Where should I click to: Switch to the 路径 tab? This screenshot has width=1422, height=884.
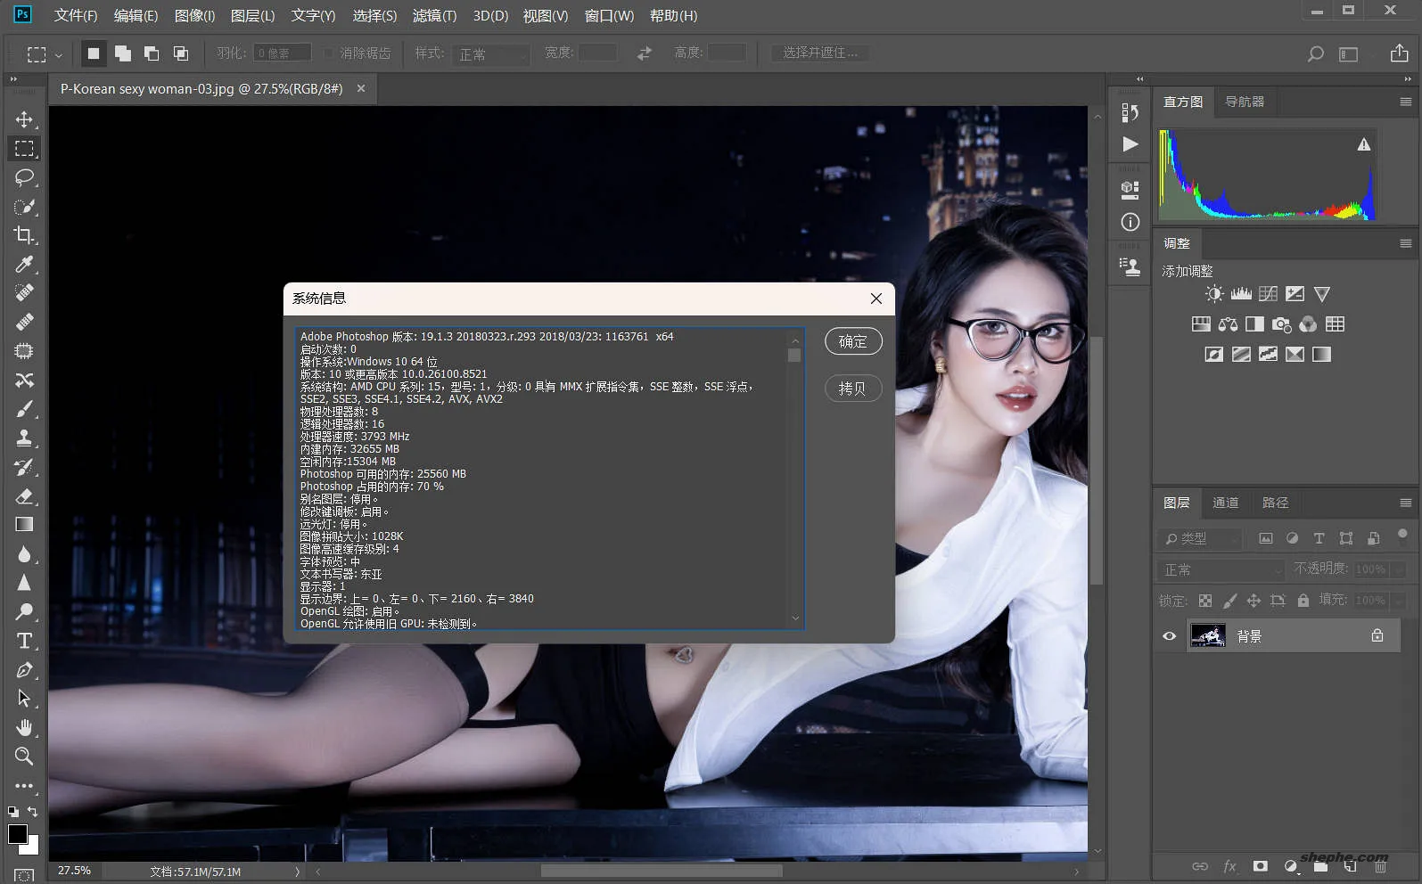tap(1276, 503)
